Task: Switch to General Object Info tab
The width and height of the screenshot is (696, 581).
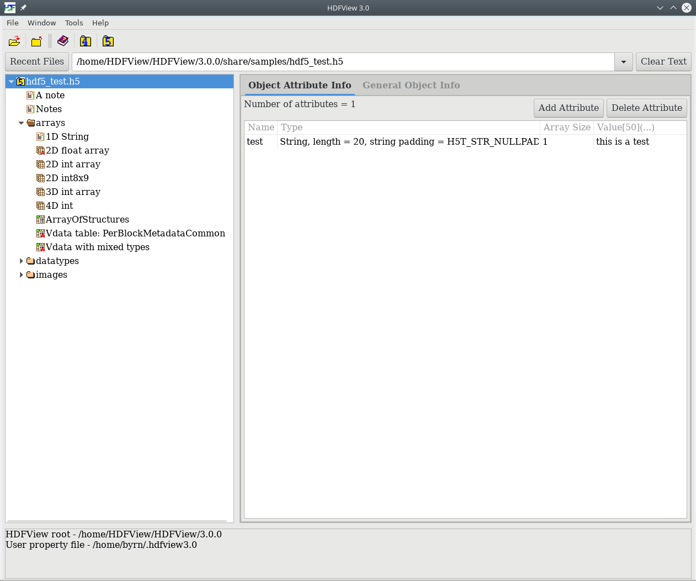Action: tap(411, 85)
